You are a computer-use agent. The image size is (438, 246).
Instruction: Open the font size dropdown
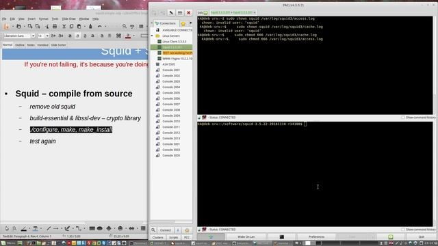pos(47,36)
